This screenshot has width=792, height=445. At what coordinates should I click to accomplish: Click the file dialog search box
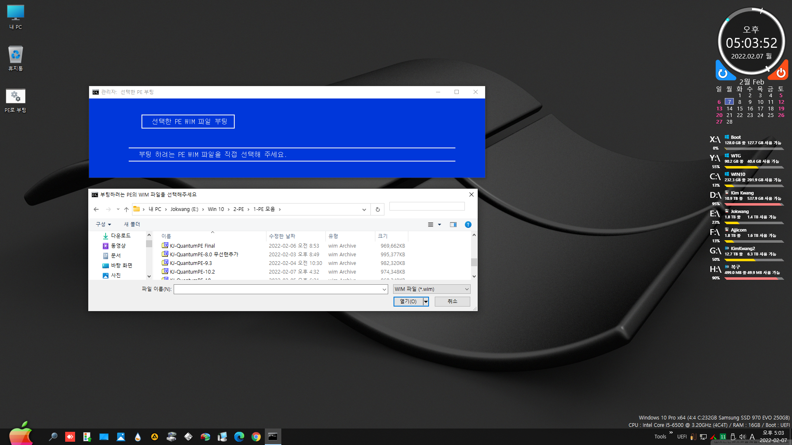pyautogui.click(x=427, y=206)
